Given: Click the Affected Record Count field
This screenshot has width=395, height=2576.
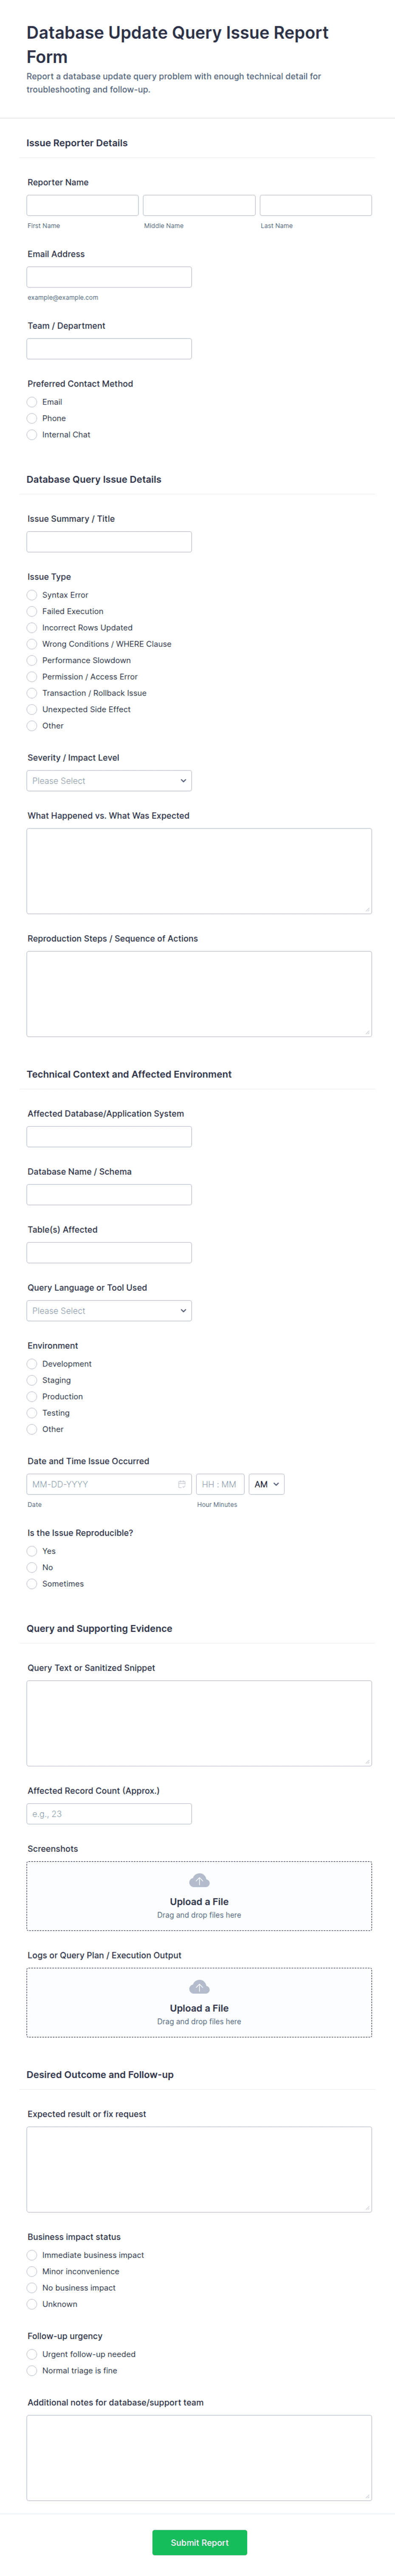Looking at the screenshot, I should tap(109, 1813).
